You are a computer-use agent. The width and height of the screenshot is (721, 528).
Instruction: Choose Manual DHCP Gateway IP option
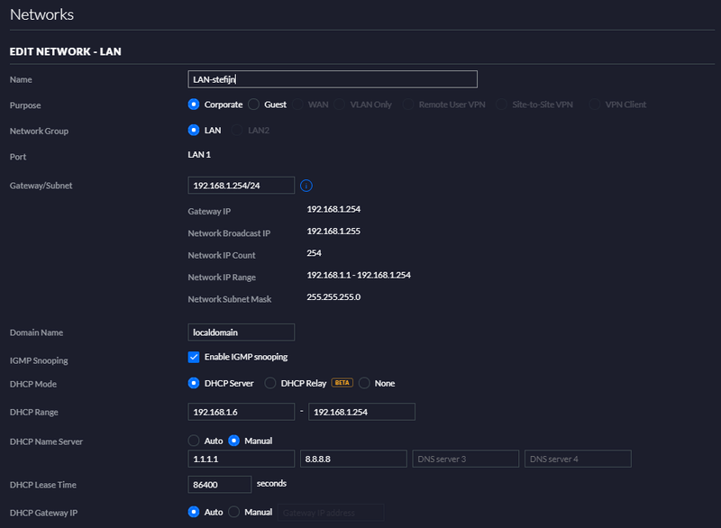click(233, 512)
